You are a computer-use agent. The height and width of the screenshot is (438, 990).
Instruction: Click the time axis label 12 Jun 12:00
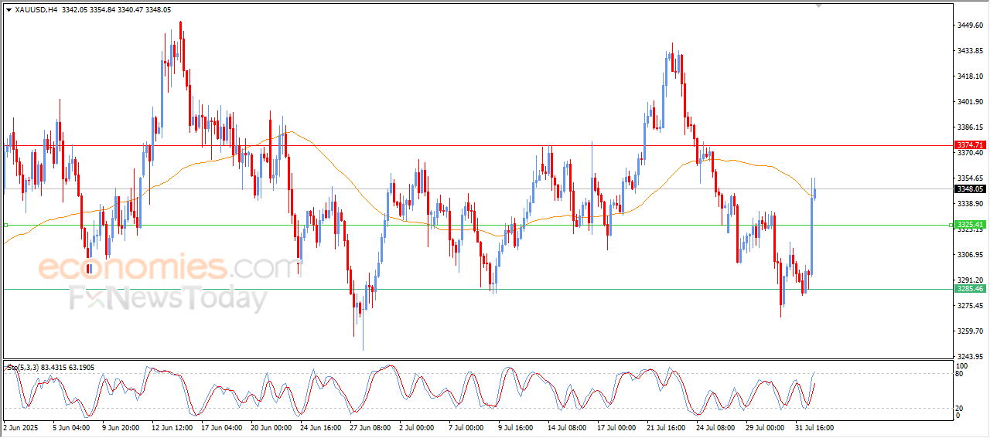coord(172,426)
